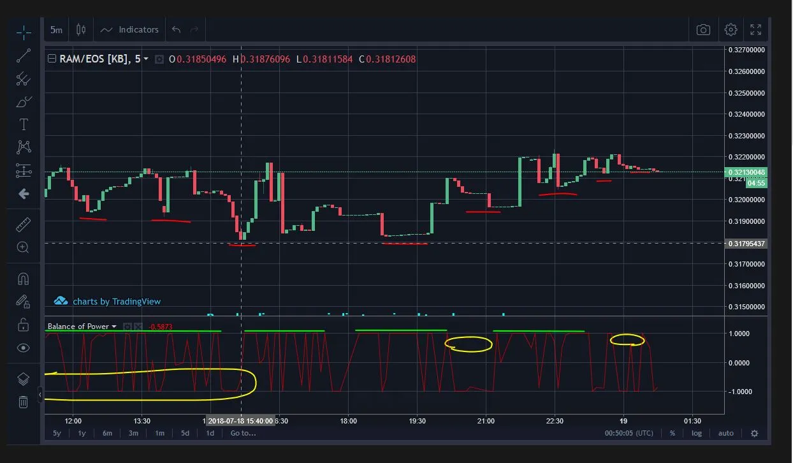
Task: Select the 1d time range tab
Action: pyautogui.click(x=210, y=433)
